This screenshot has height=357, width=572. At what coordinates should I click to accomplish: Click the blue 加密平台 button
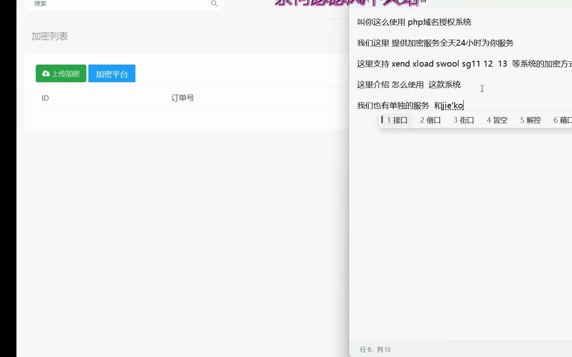point(112,73)
